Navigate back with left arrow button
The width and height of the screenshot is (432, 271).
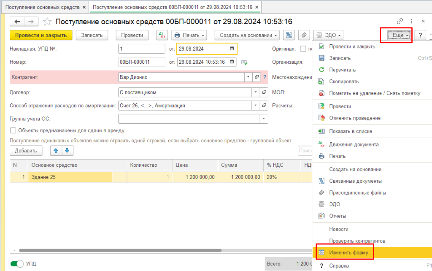(17, 22)
